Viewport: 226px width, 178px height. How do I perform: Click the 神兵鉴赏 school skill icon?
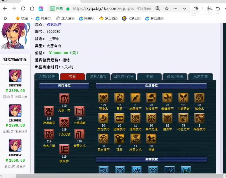(49, 111)
